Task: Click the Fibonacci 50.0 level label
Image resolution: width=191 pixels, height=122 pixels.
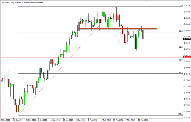Action: click(x=181, y=60)
